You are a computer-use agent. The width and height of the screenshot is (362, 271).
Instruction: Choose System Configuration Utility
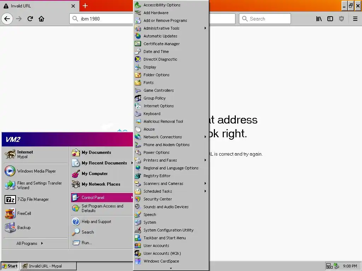(x=171, y=230)
